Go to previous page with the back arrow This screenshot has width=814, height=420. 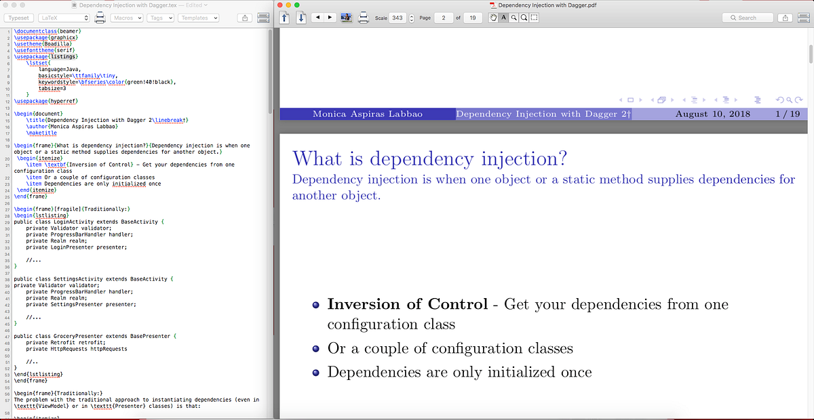[x=318, y=18]
